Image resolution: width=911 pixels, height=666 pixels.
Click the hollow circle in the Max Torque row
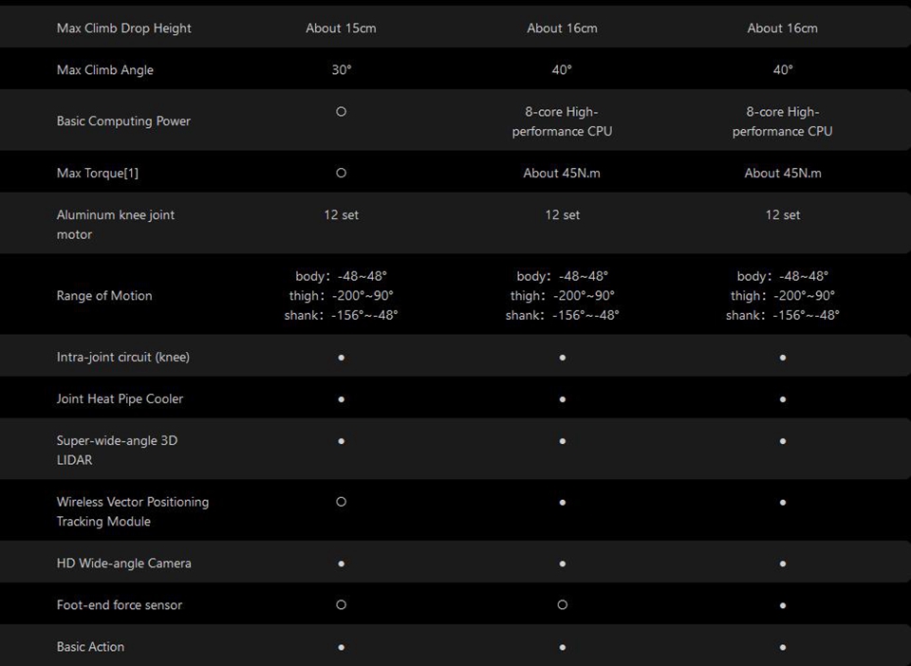342,173
